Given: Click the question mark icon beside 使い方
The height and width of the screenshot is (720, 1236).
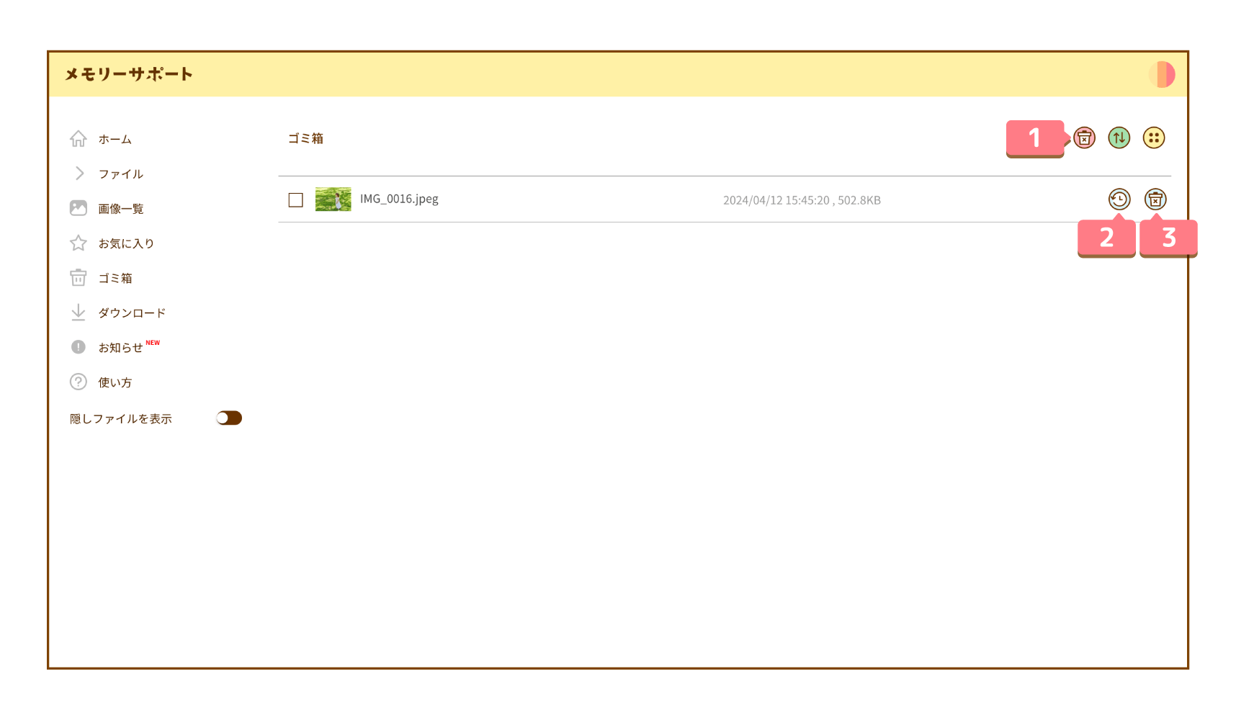Looking at the screenshot, I should pos(79,382).
